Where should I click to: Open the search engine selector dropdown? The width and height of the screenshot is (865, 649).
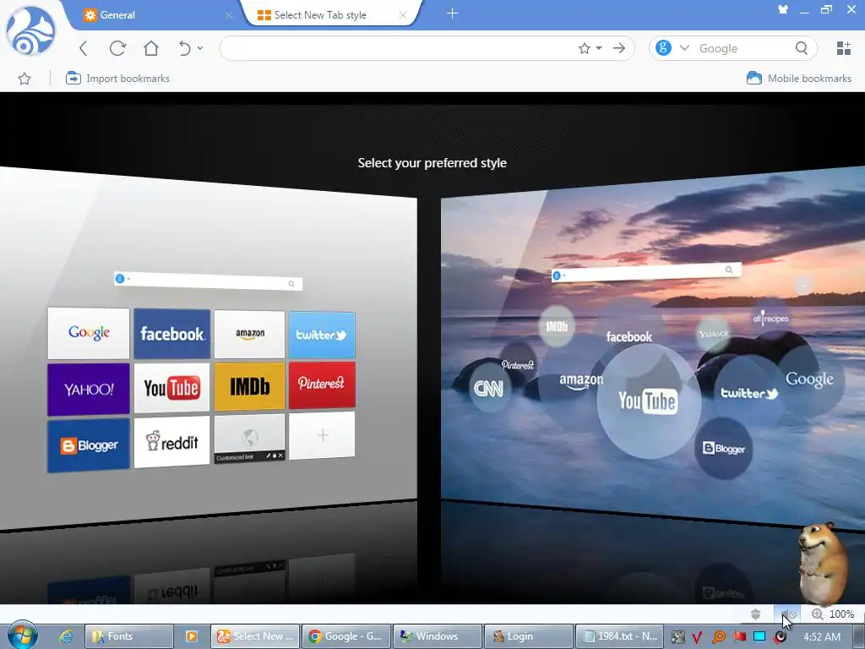(684, 48)
